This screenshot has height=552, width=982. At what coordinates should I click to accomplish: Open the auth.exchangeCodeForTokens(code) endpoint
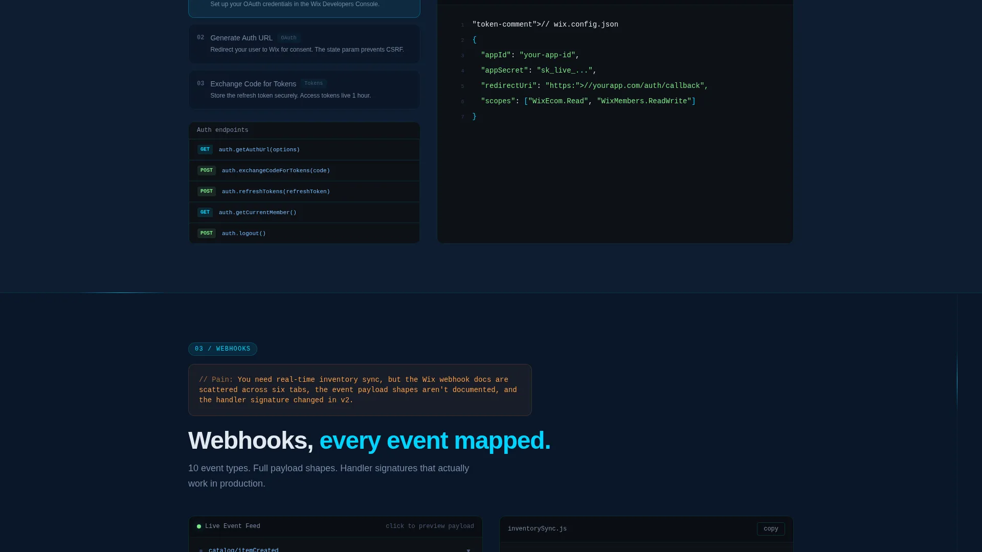[x=304, y=171]
